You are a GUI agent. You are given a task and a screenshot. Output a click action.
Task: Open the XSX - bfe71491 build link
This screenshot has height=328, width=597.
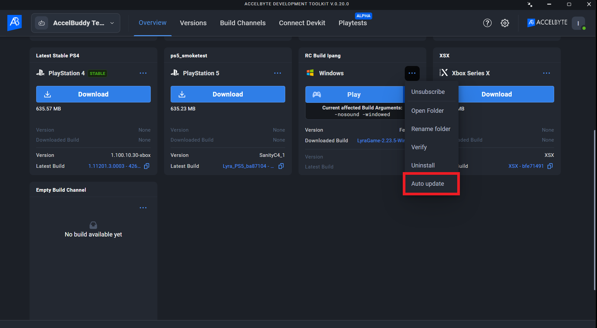(526, 166)
